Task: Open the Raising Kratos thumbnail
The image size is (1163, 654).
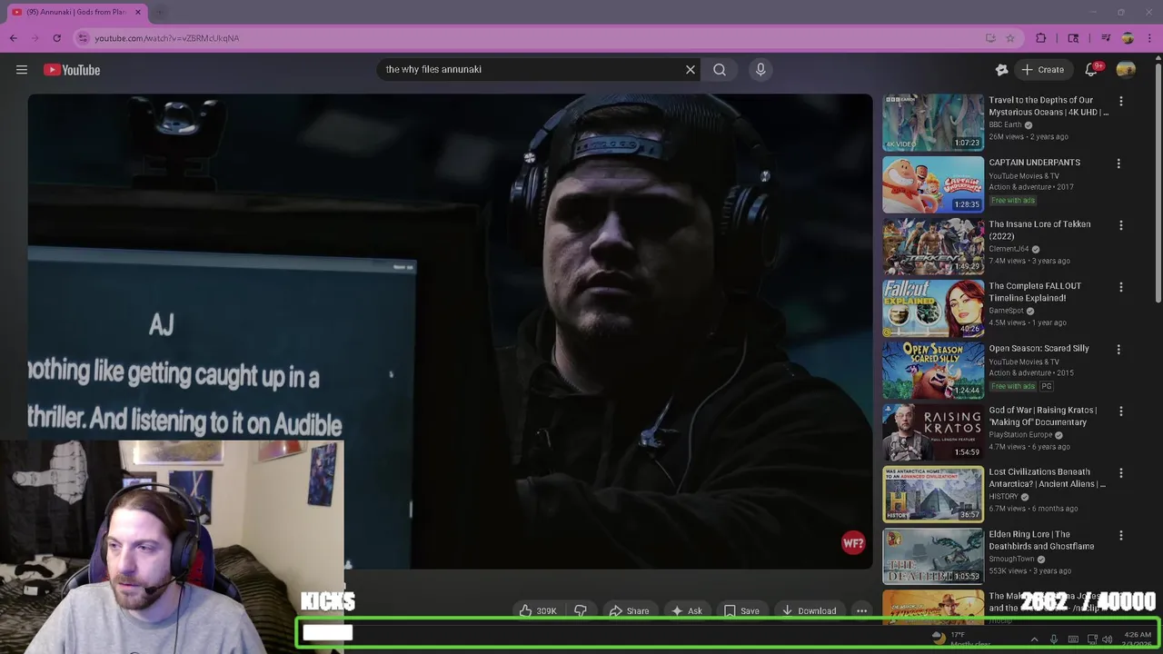Action: pyautogui.click(x=933, y=432)
